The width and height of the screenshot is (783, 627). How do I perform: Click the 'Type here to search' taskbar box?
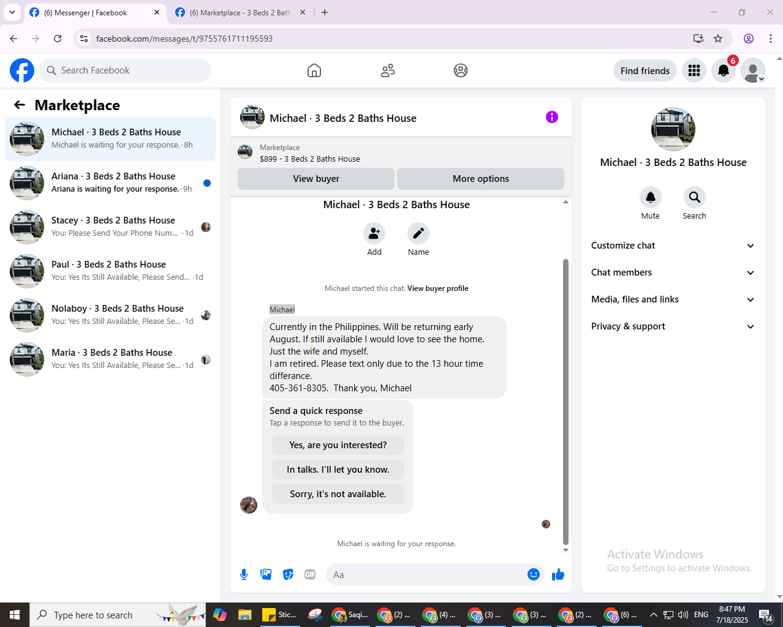click(116, 615)
